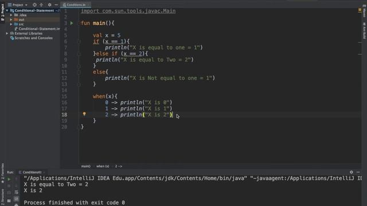Open the 1: Project side tool tab
The height and width of the screenshot is (206, 367).
tap(2, 12)
